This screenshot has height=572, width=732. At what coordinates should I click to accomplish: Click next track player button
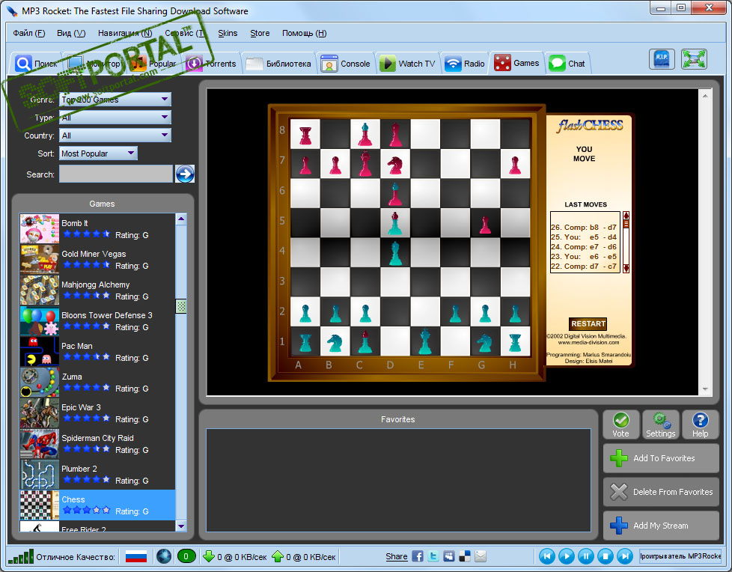[x=625, y=556]
